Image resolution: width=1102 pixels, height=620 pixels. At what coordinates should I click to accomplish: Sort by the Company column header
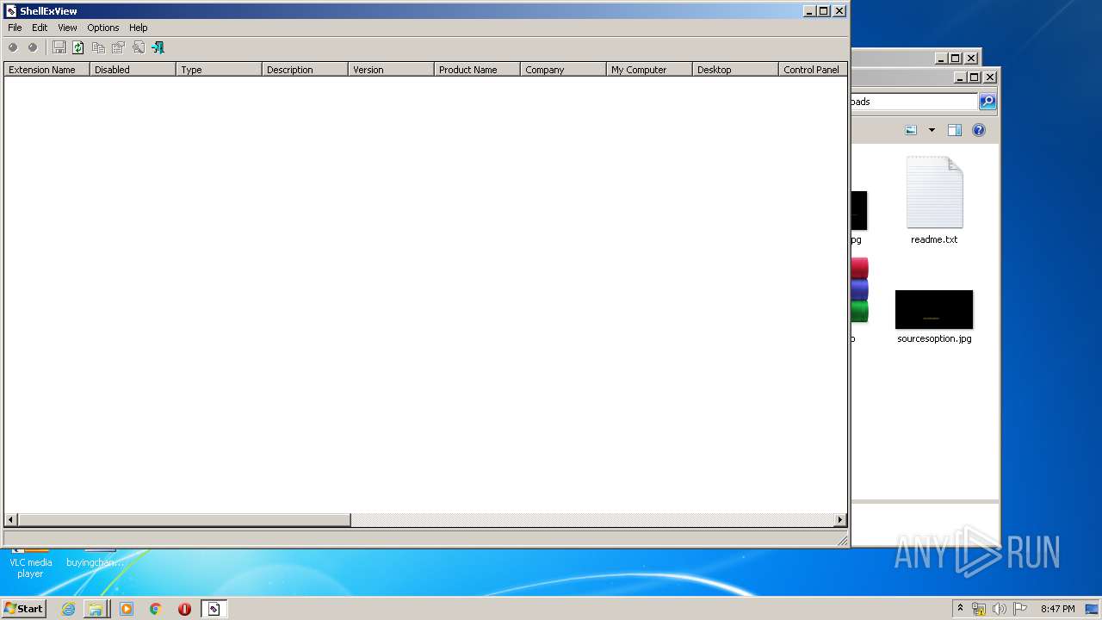563,70
